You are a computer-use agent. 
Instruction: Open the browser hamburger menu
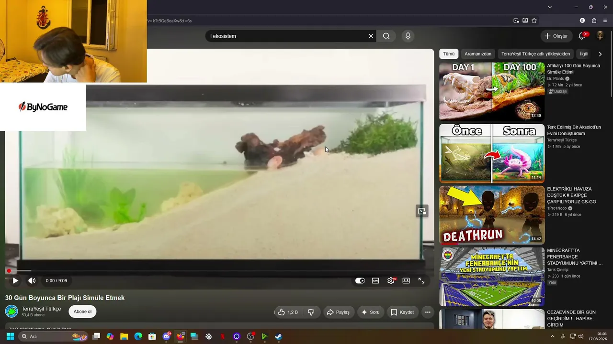[605, 21]
